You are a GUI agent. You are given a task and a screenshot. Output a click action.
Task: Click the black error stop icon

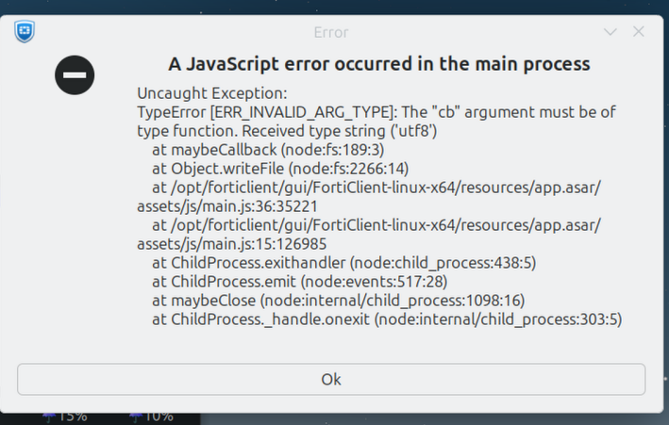point(75,75)
